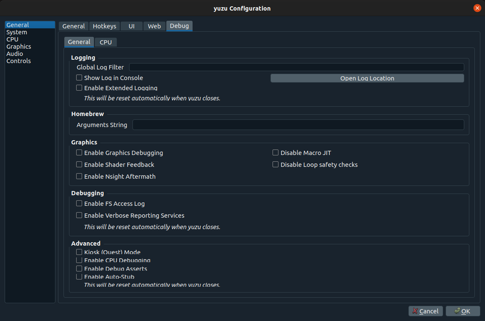Enable Kiosk (Quest) Mode checkbox
Viewport: 485px width, 321px height.
coord(79,252)
